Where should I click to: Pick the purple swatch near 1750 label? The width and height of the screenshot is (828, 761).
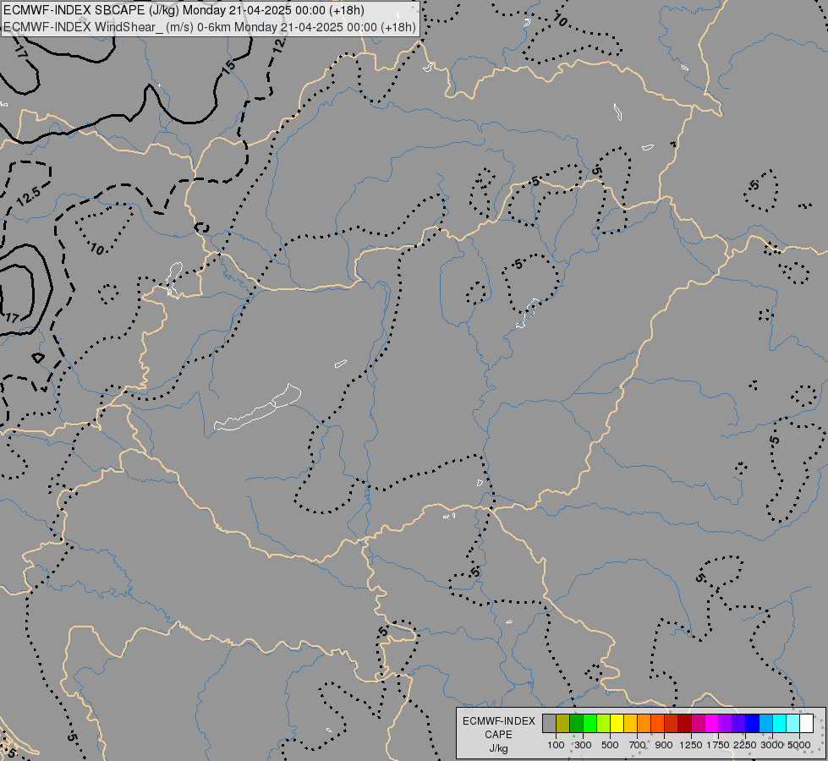[x=725, y=723]
